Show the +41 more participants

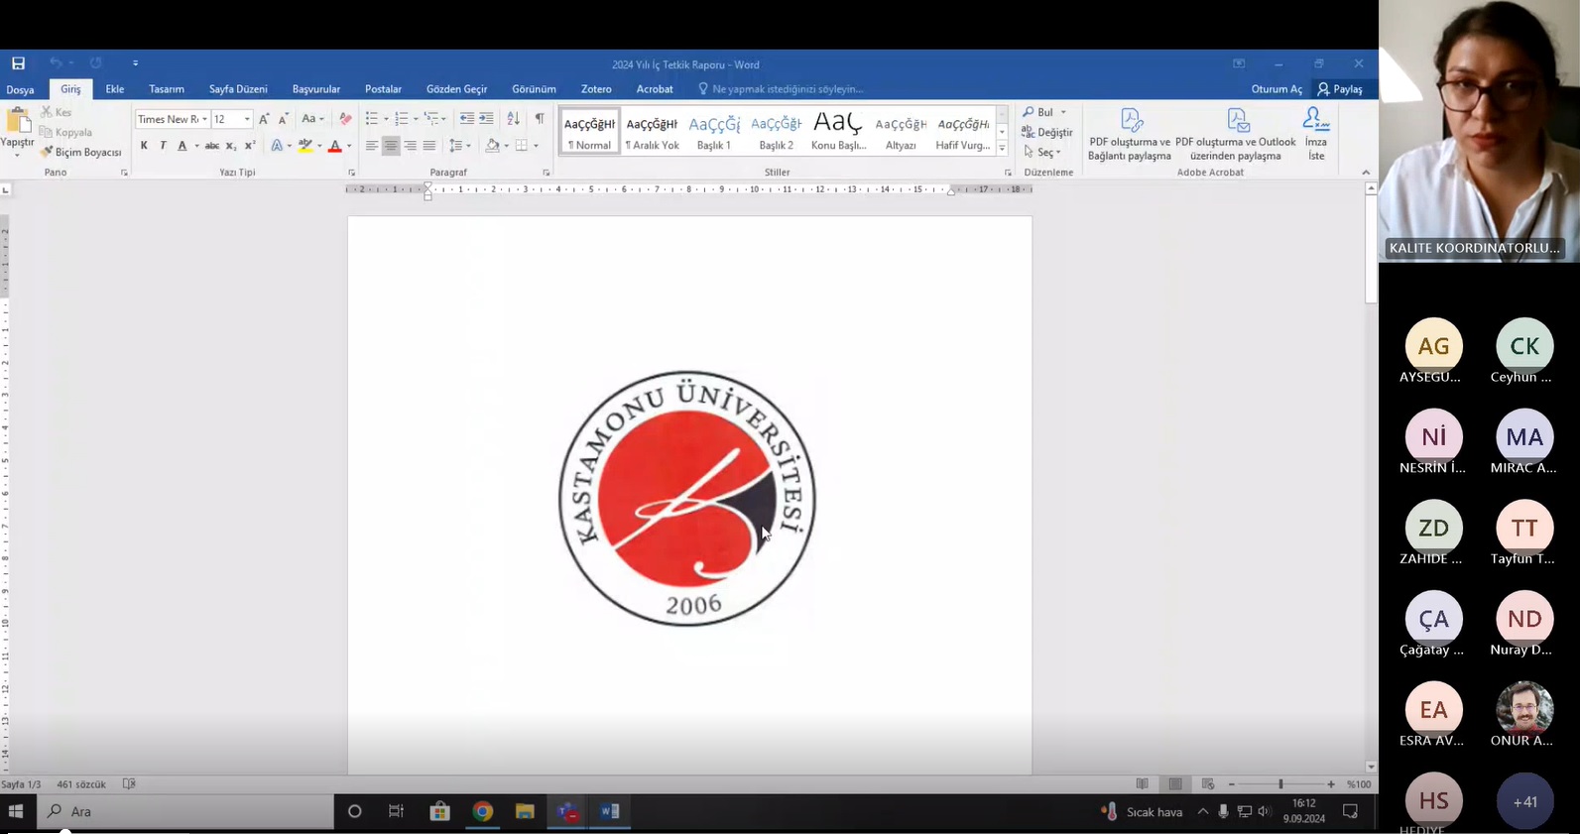[x=1524, y=801]
